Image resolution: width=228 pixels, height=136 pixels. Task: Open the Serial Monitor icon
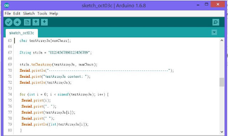[216, 22]
